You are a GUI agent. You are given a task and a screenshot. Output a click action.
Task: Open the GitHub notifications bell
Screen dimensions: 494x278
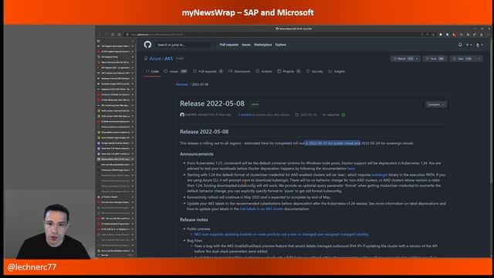(460, 45)
